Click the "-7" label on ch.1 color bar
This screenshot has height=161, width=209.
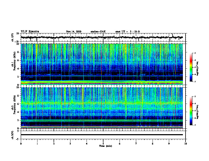pos(194,82)
